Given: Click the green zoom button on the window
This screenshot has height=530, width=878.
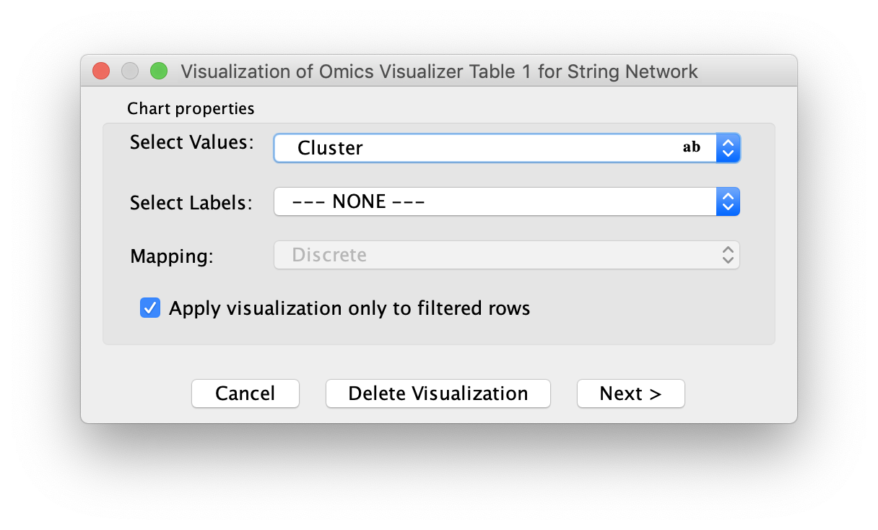Looking at the screenshot, I should coord(158,71).
